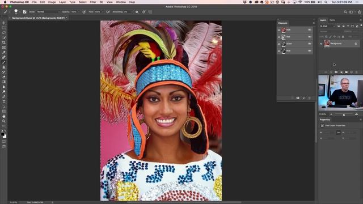Toggle pressure for opacity button
The width and height of the screenshot is (363, 204).
(x=84, y=12)
